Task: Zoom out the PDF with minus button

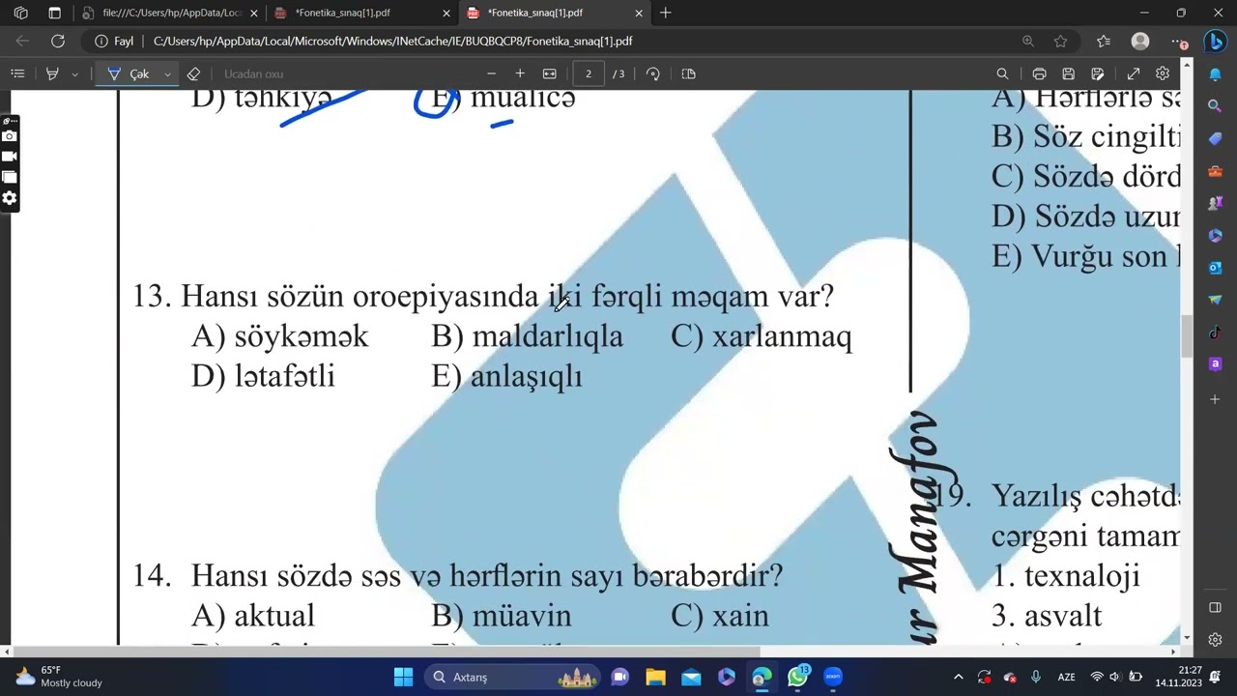Action: (491, 73)
